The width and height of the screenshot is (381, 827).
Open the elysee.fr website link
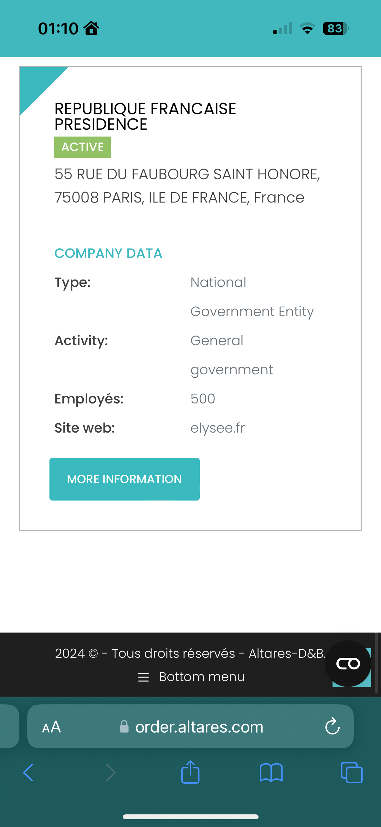tap(218, 428)
